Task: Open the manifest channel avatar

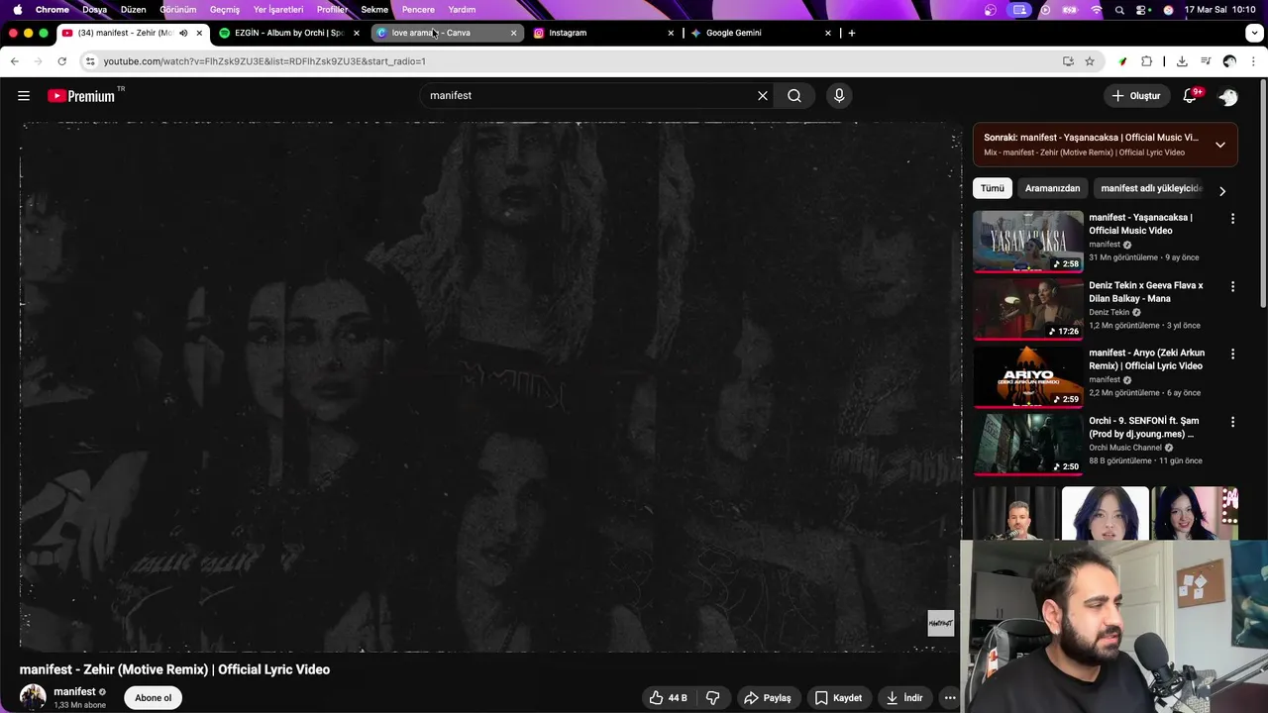Action: coord(33,697)
